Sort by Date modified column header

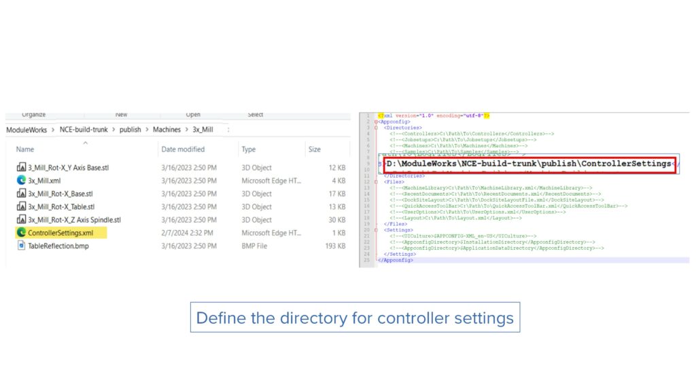coord(183,149)
